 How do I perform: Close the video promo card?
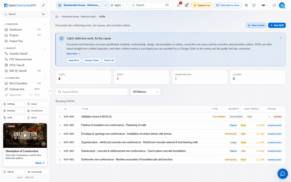[44, 126]
